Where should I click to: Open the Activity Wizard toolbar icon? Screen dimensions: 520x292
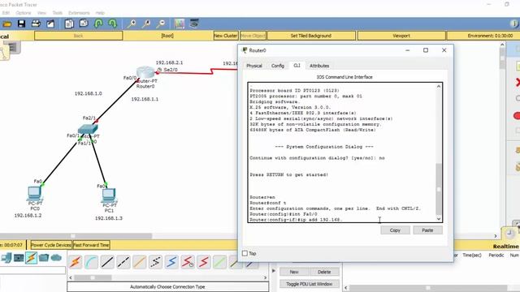click(x=50, y=24)
